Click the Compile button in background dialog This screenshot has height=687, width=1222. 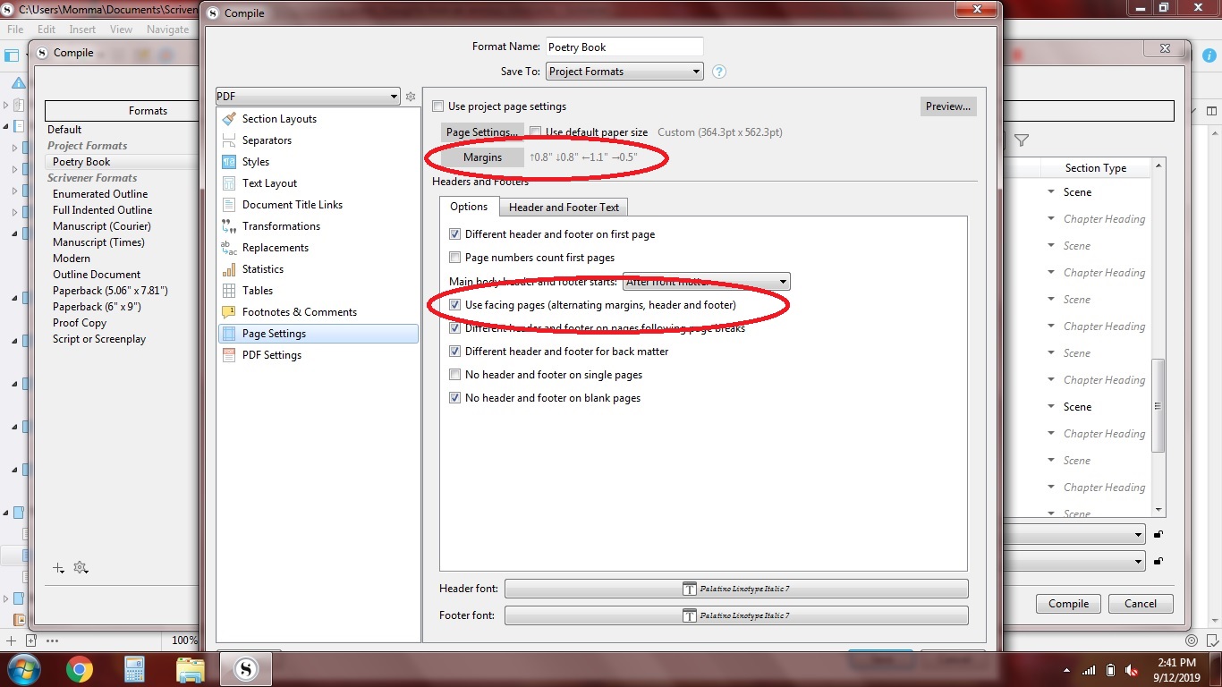coord(1068,604)
